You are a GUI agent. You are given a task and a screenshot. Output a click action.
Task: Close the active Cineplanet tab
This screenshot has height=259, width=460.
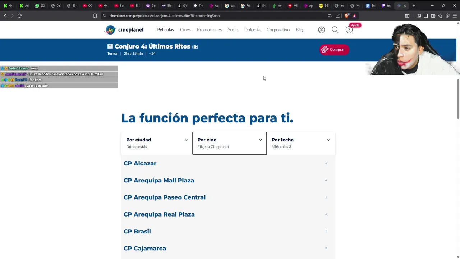(x=405, y=6)
